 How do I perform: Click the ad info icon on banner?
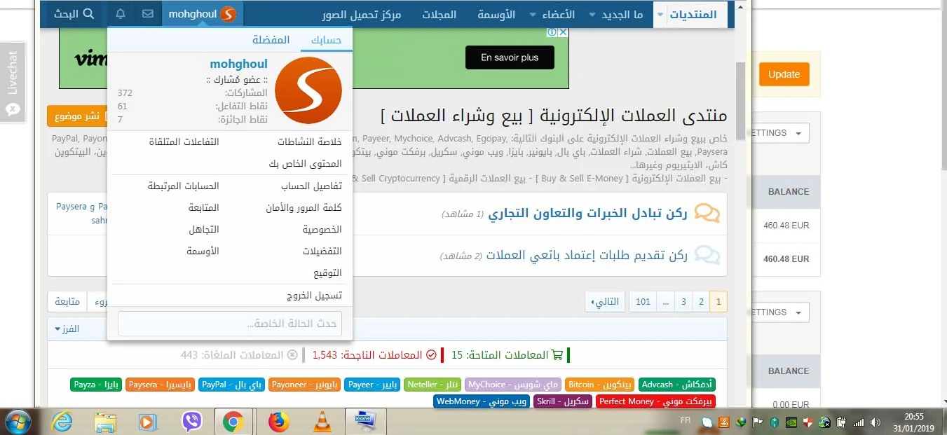[x=552, y=32]
